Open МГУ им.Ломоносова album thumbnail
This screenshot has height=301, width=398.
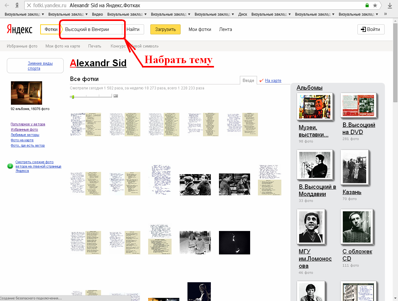coord(311,227)
